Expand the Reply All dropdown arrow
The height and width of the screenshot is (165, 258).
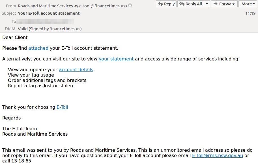[207, 4]
